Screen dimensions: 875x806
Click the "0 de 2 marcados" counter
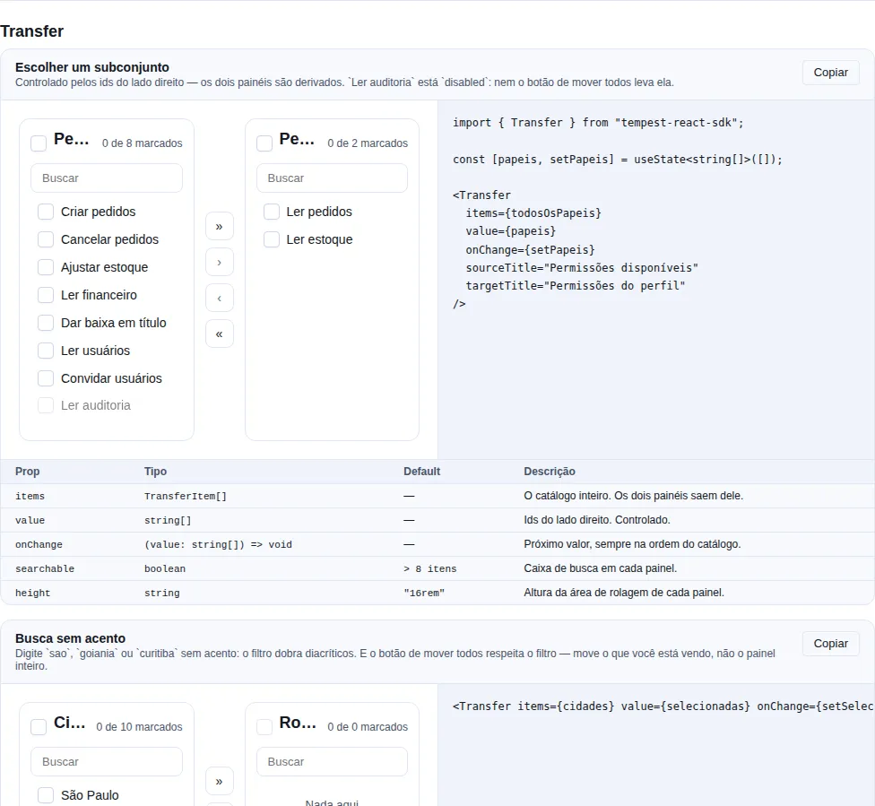tap(368, 143)
